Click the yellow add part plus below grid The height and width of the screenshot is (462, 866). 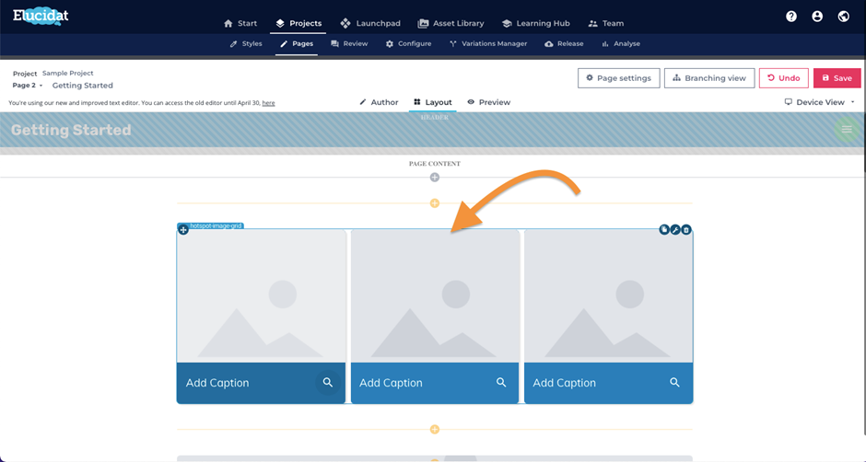[435, 430]
